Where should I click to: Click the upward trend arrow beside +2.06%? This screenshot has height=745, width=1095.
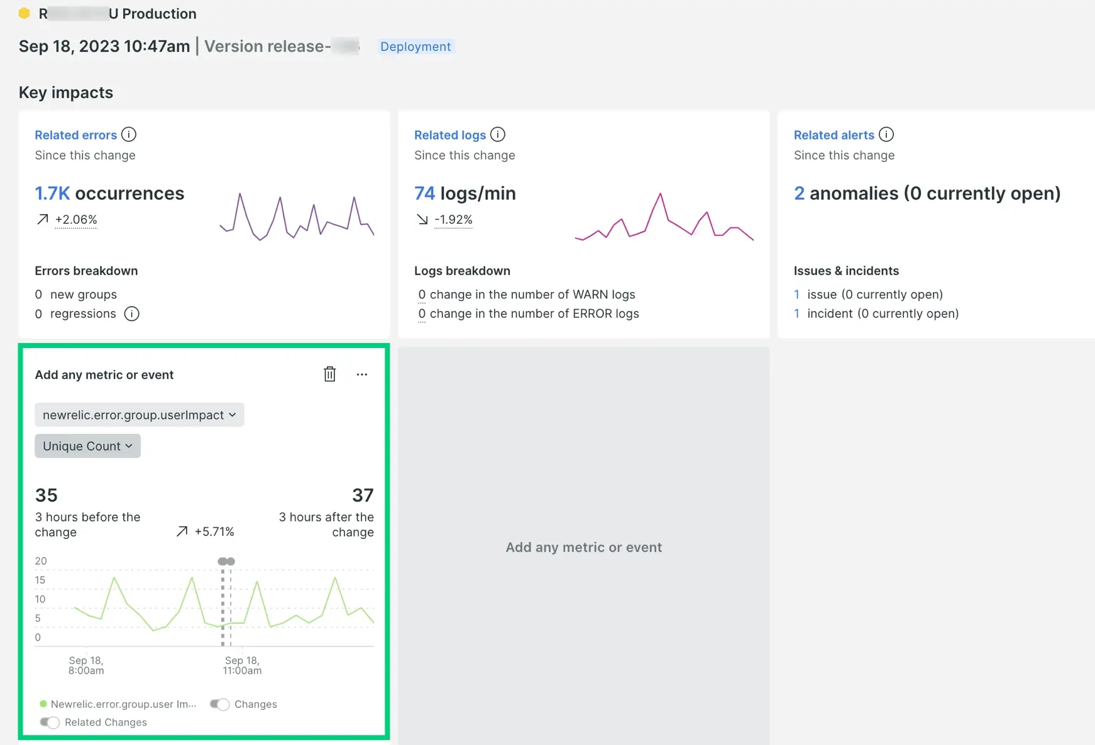click(43, 219)
